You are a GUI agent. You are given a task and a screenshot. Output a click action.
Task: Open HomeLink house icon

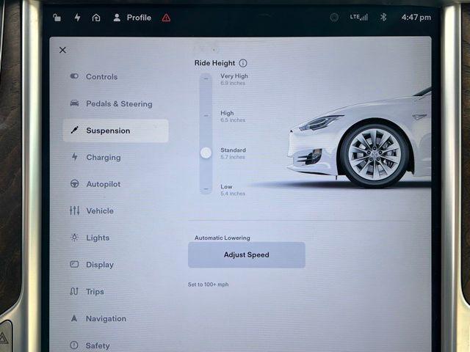[x=96, y=18]
